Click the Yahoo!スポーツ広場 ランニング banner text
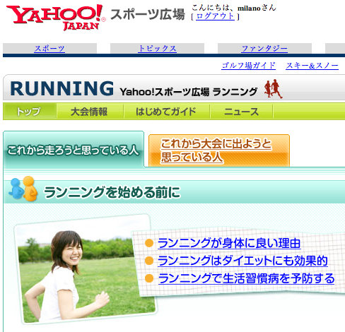Viewport: 345px width, 332px height. [189, 92]
